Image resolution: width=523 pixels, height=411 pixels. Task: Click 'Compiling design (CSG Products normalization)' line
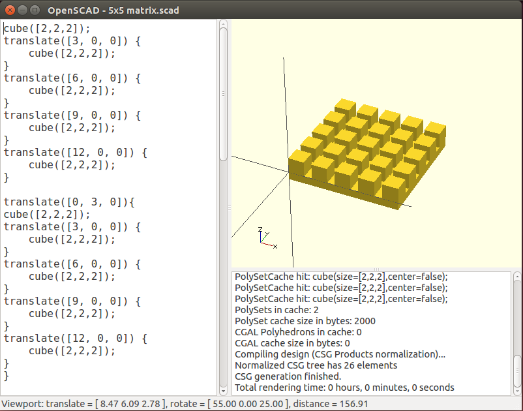pyautogui.click(x=340, y=354)
